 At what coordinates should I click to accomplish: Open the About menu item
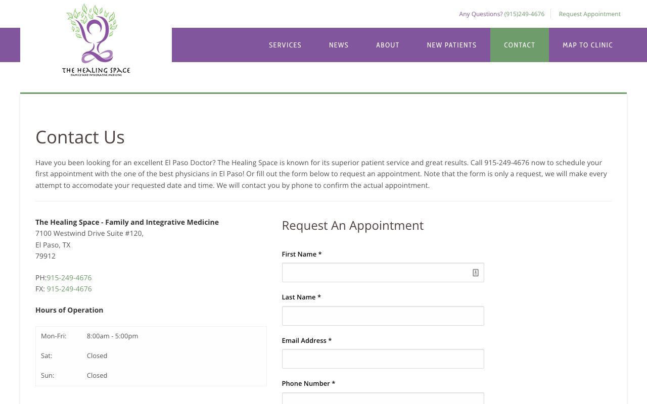click(388, 45)
